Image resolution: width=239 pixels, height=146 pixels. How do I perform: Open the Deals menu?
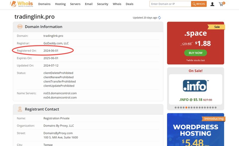pos(130,4)
